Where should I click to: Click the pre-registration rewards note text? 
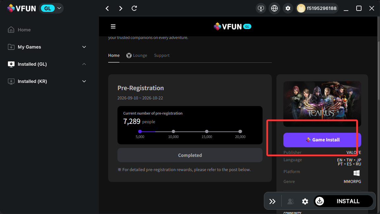coord(184,170)
